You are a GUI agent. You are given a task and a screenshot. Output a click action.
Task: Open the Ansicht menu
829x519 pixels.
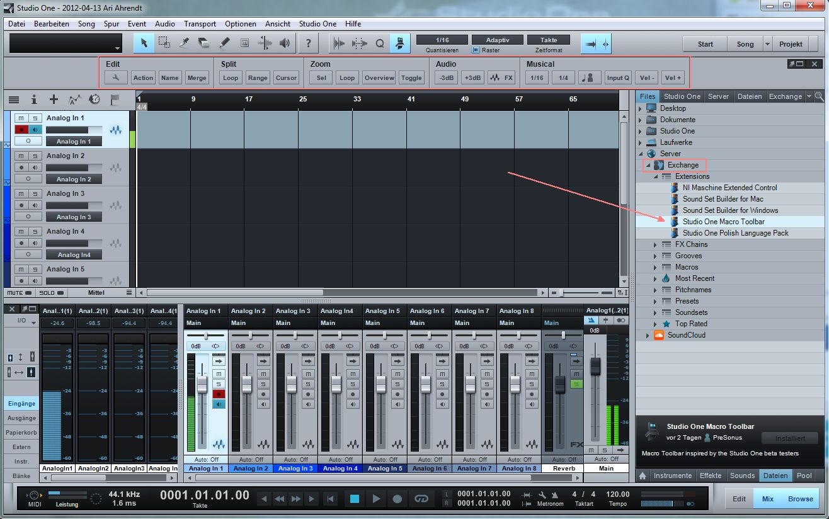[278, 24]
